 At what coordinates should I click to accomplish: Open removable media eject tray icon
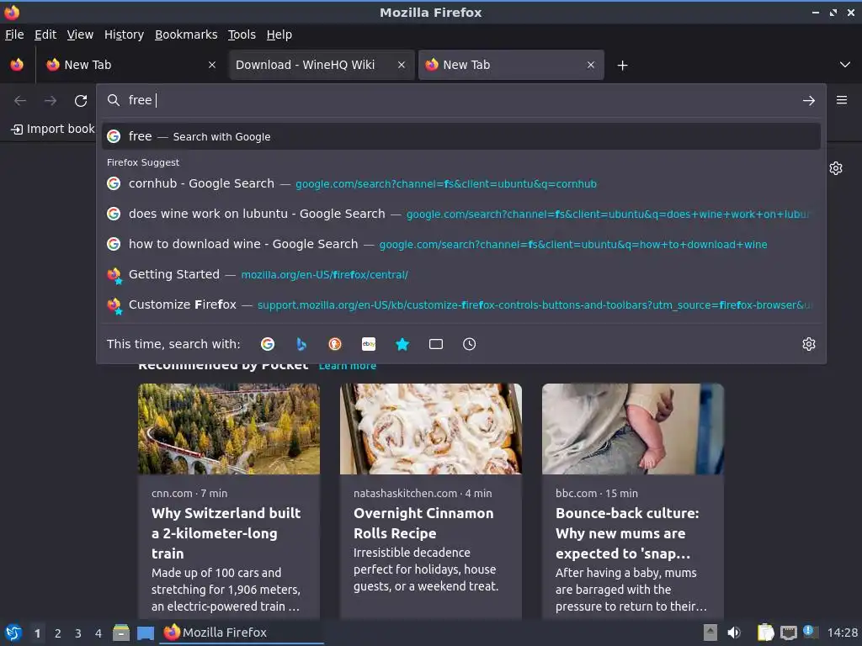coord(710,633)
